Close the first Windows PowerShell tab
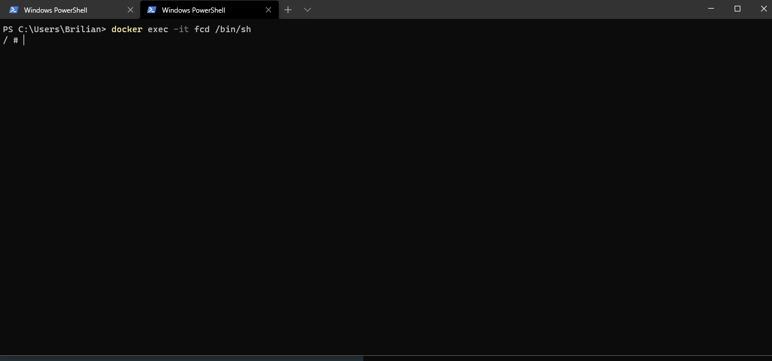This screenshot has height=361, width=772. tap(130, 10)
